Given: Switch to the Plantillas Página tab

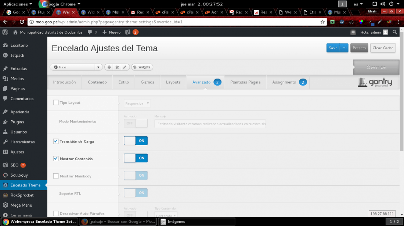Looking at the screenshot, I should pyautogui.click(x=245, y=82).
